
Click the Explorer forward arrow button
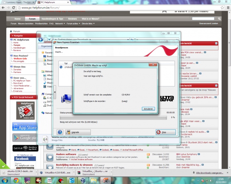click(x=46, y=39)
